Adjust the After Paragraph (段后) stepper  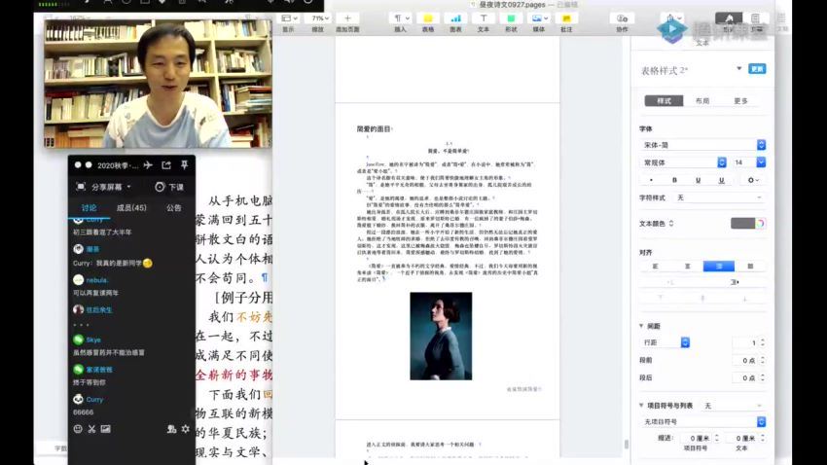762,378
